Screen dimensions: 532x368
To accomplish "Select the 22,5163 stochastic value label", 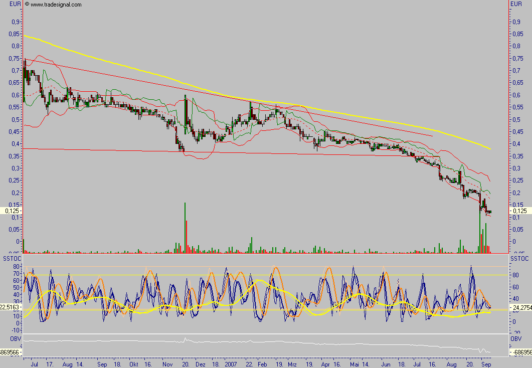I will 10,307.
